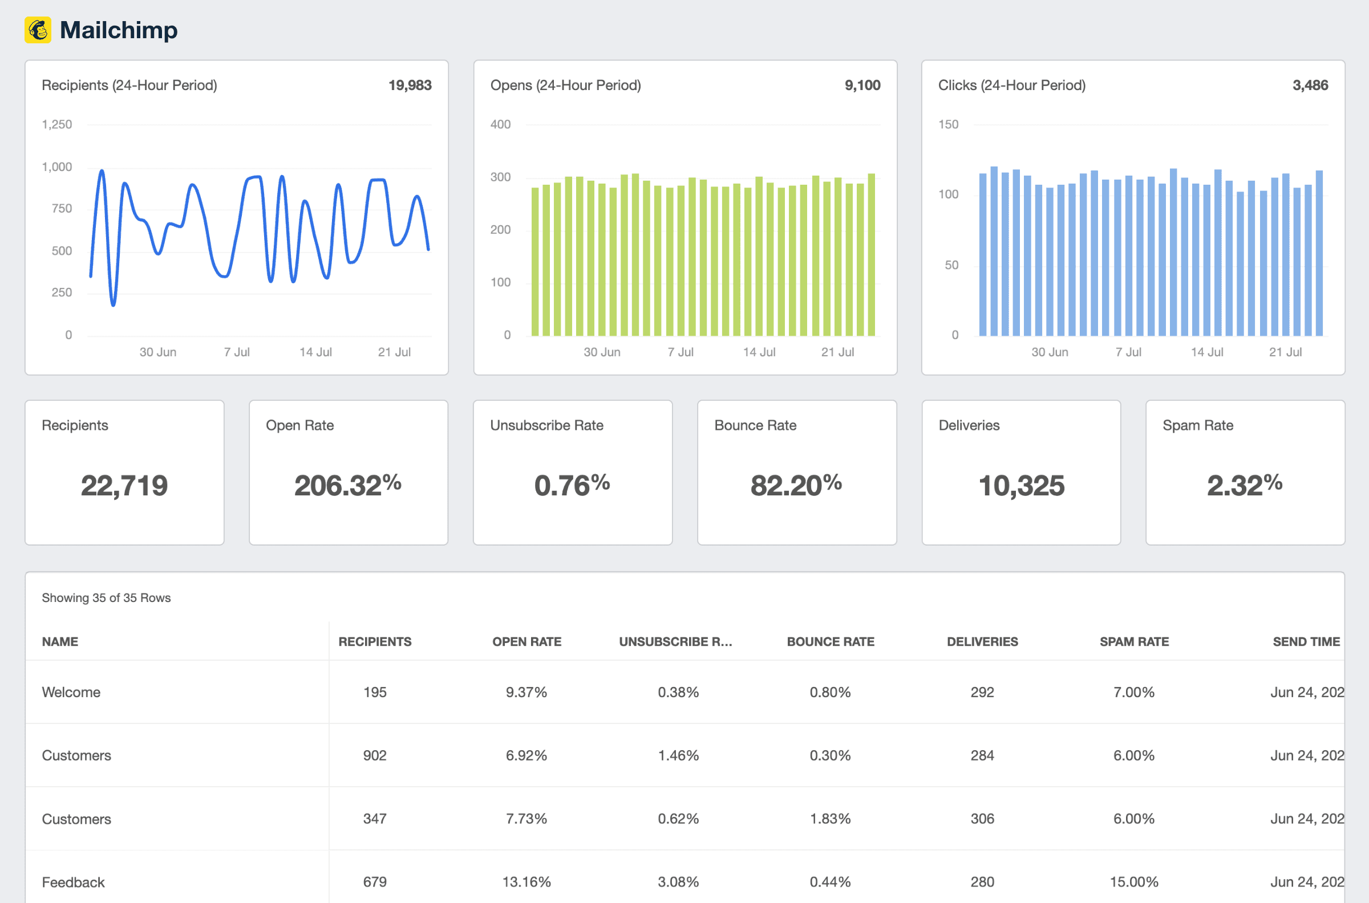Sort table by RECIPIENTS column header
This screenshot has height=903, width=1369.
click(x=375, y=641)
